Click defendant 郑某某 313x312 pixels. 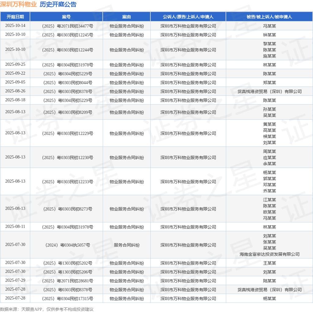(270, 83)
